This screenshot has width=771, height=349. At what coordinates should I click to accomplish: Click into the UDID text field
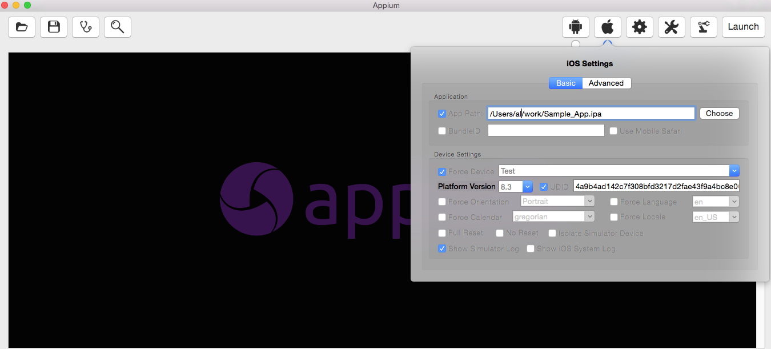656,187
